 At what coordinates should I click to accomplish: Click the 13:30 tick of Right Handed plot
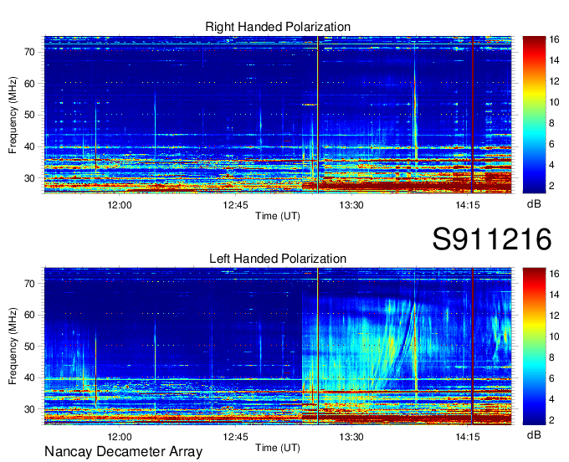351,205
